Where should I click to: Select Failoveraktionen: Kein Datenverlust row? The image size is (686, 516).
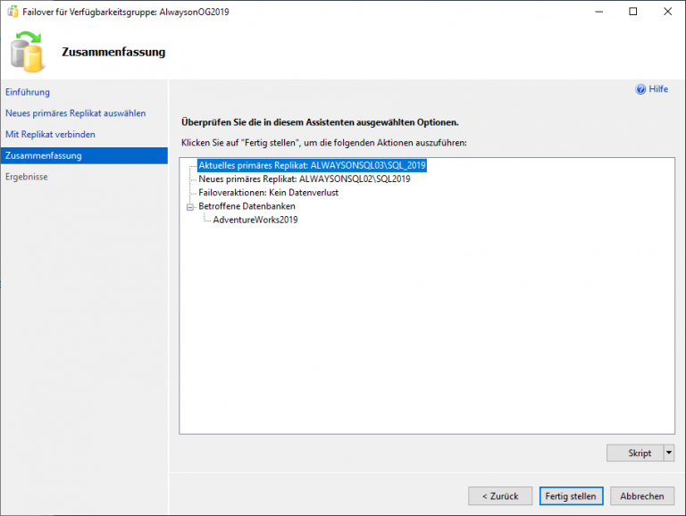pyautogui.click(x=268, y=193)
